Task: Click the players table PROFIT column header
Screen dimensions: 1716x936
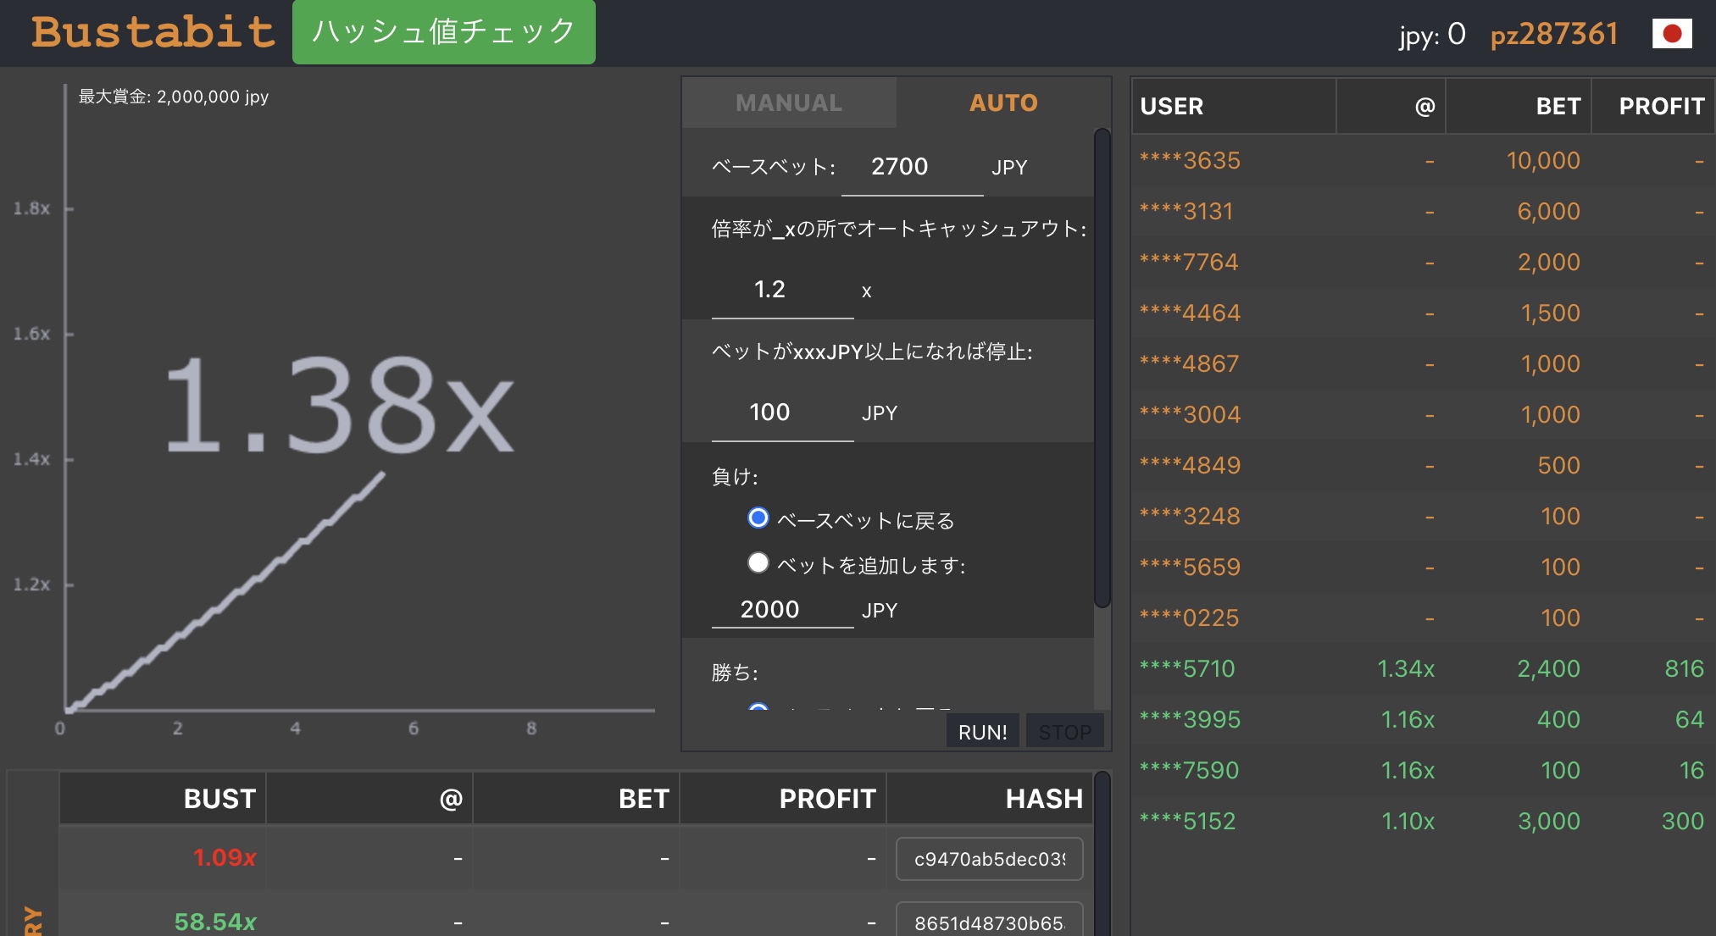Action: pyautogui.click(x=1652, y=106)
